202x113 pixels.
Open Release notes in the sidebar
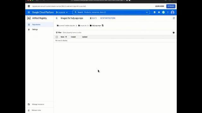click(x=39, y=110)
